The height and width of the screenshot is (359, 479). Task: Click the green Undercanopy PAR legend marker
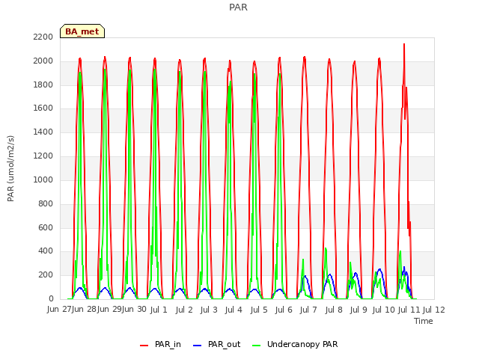tap(257, 346)
